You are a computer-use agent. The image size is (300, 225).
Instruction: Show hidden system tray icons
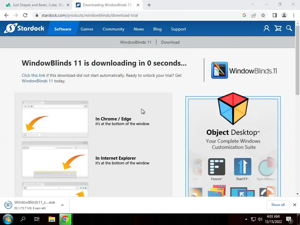(x=246, y=219)
